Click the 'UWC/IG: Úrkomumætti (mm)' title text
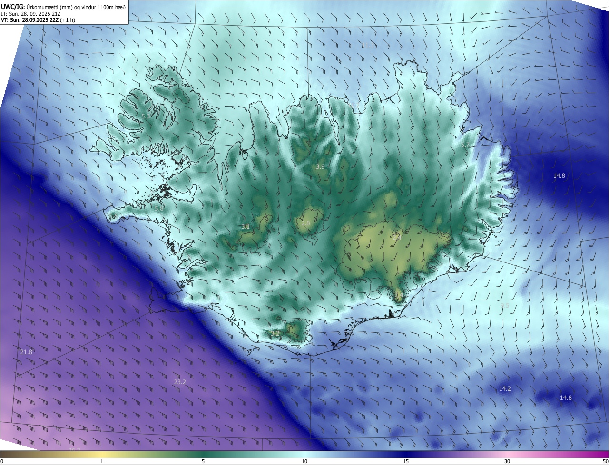609x465 pixels. pyautogui.click(x=37, y=7)
